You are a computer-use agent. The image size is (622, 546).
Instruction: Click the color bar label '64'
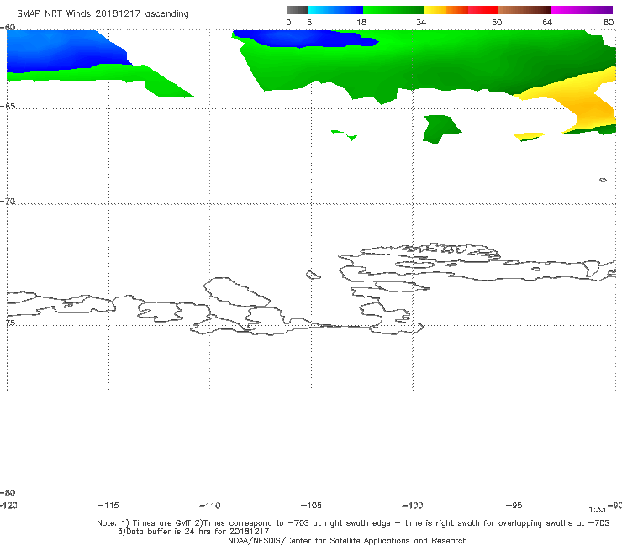click(547, 22)
